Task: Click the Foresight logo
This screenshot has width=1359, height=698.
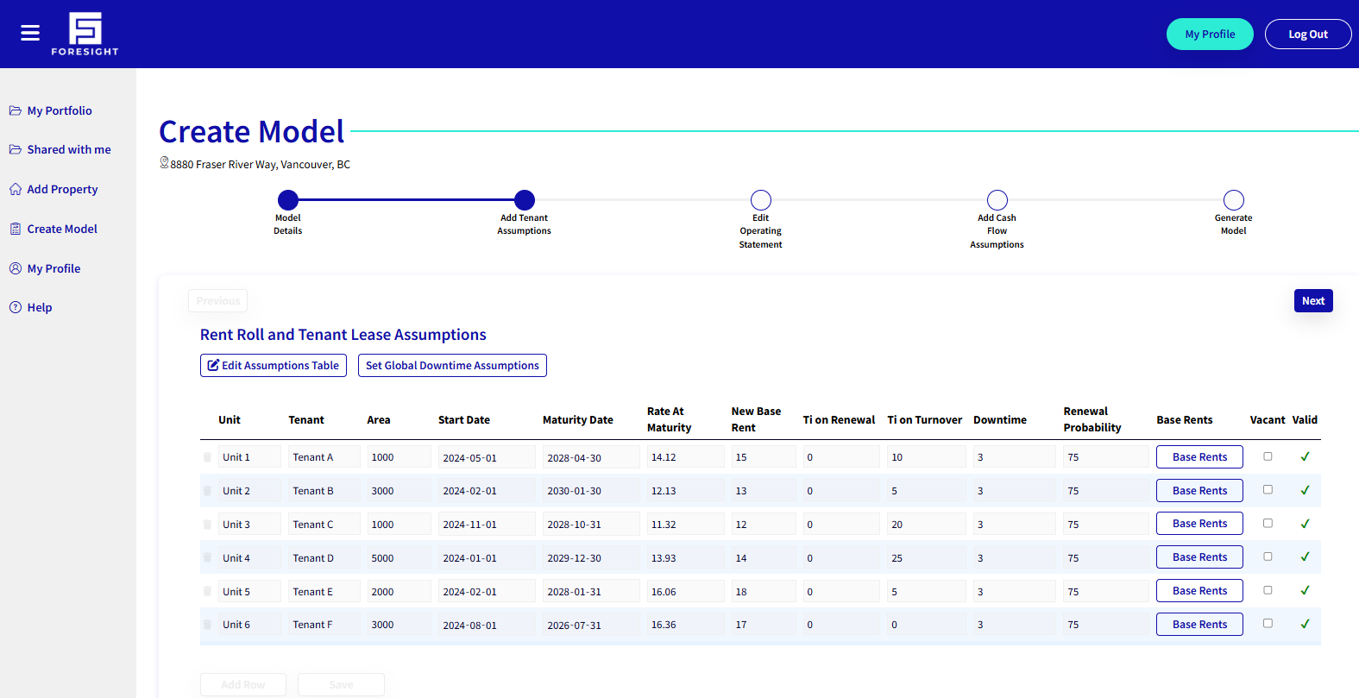Action: [x=85, y=35]
